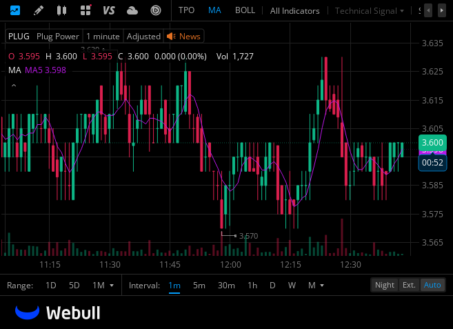The height and width of the screenshot is (329, 453).
Task: Open the multi-chart grid layout icon
Action: click(85, 10)
